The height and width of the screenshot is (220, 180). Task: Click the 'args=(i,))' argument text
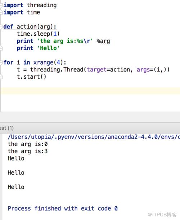click(x=153, y=70)
